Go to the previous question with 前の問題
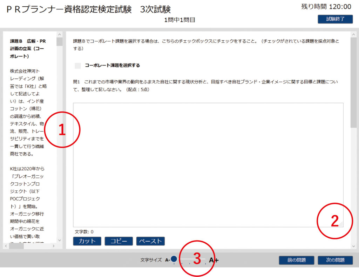Viewport: 359px width, 277px height. click(x=296, y=260)
